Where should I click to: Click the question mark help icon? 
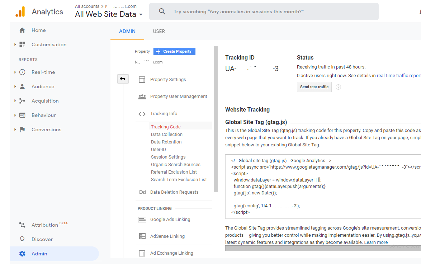coord(338,87)
